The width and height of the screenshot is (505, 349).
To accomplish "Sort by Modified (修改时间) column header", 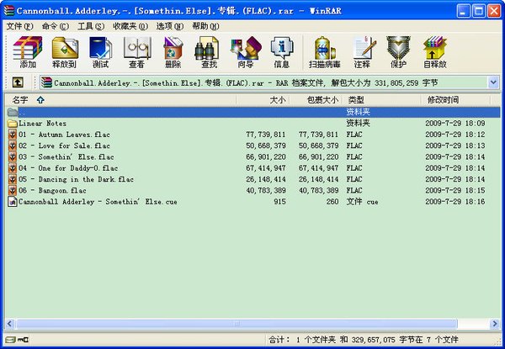I will (x=455, y=100).
